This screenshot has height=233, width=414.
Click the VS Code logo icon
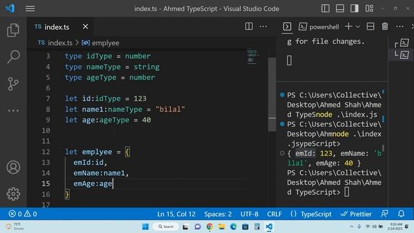tap(10, 8)
